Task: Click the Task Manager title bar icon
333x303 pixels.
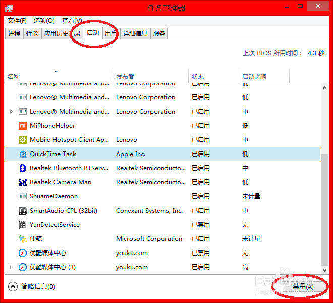Action: point(9,8)
